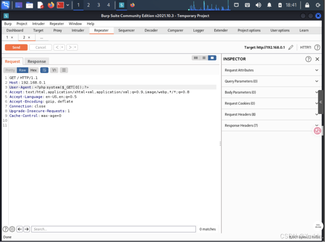Viewport: 325px width, 242px height.
Task: Click the log out icon in panel
Action: 318,5
